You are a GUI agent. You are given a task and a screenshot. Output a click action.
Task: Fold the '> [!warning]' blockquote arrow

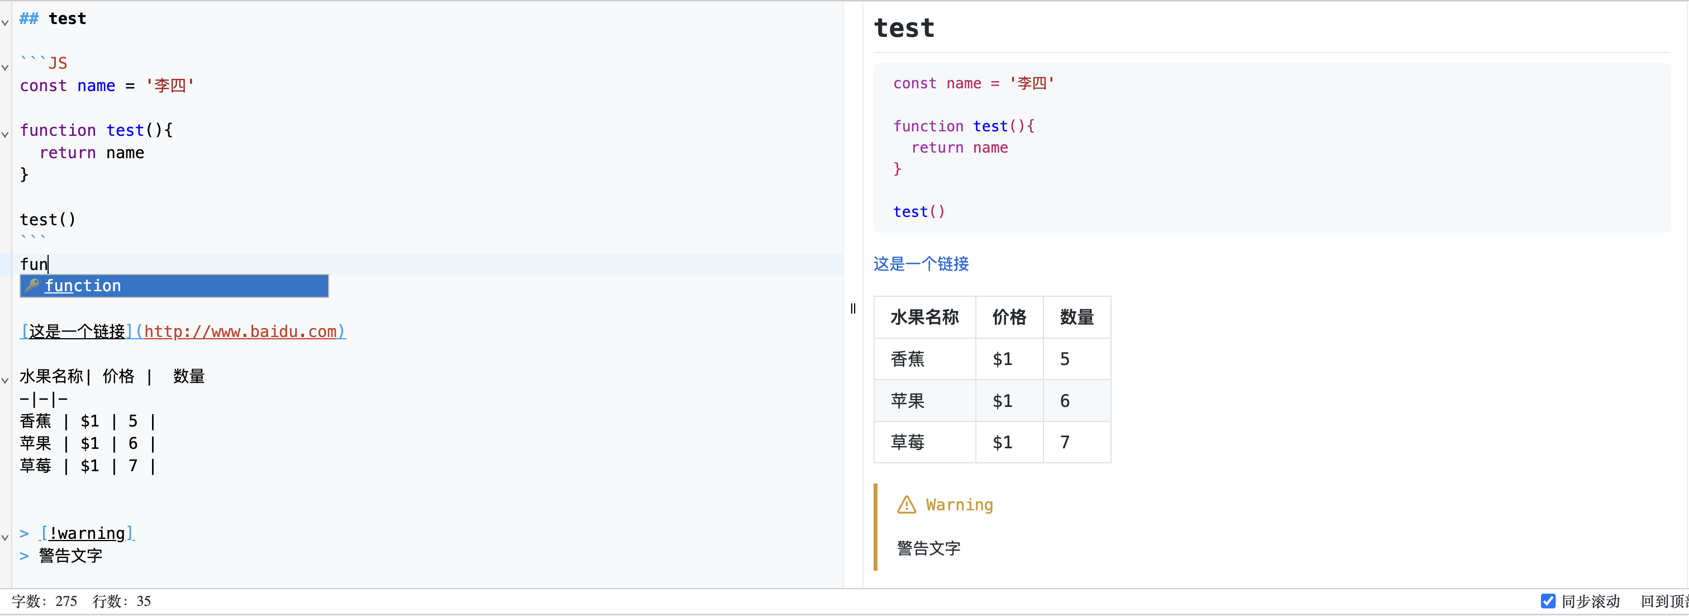coord(5,537)
